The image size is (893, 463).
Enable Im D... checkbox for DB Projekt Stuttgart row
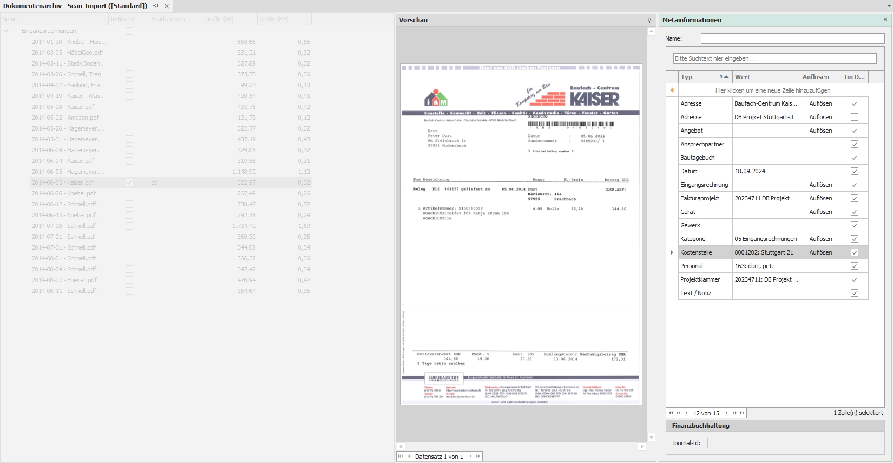click(855, 117)
